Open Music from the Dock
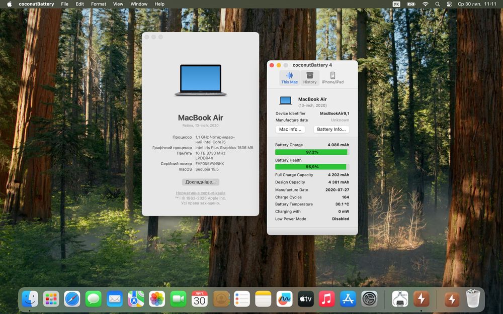 coord(326,299)
